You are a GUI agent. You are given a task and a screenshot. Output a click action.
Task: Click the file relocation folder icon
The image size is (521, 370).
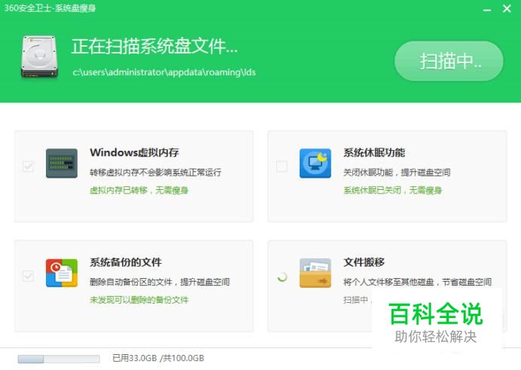click(x=315, y=273)
